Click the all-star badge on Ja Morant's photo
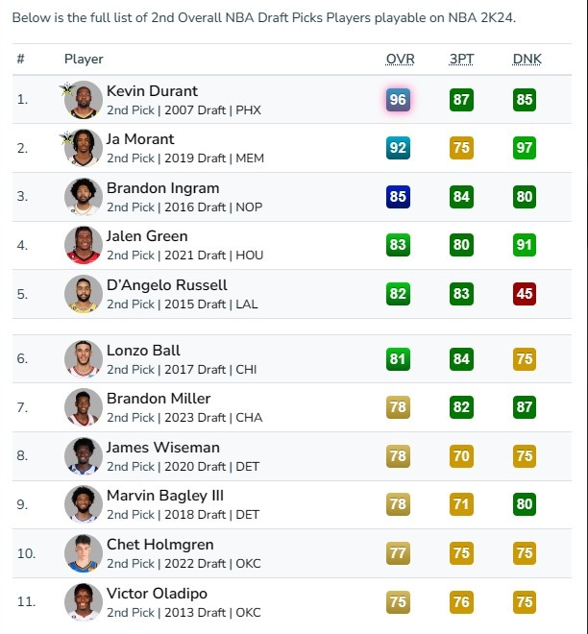 coord(66,138)
